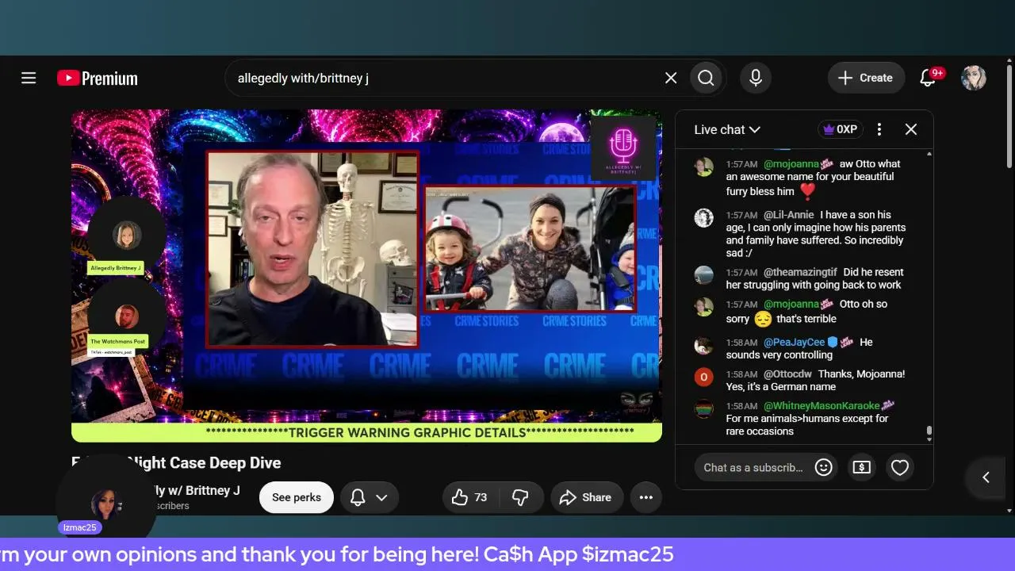Open the channel notification bell dropdown
This screenshot has width=1015, height=571.
(370, 497)
